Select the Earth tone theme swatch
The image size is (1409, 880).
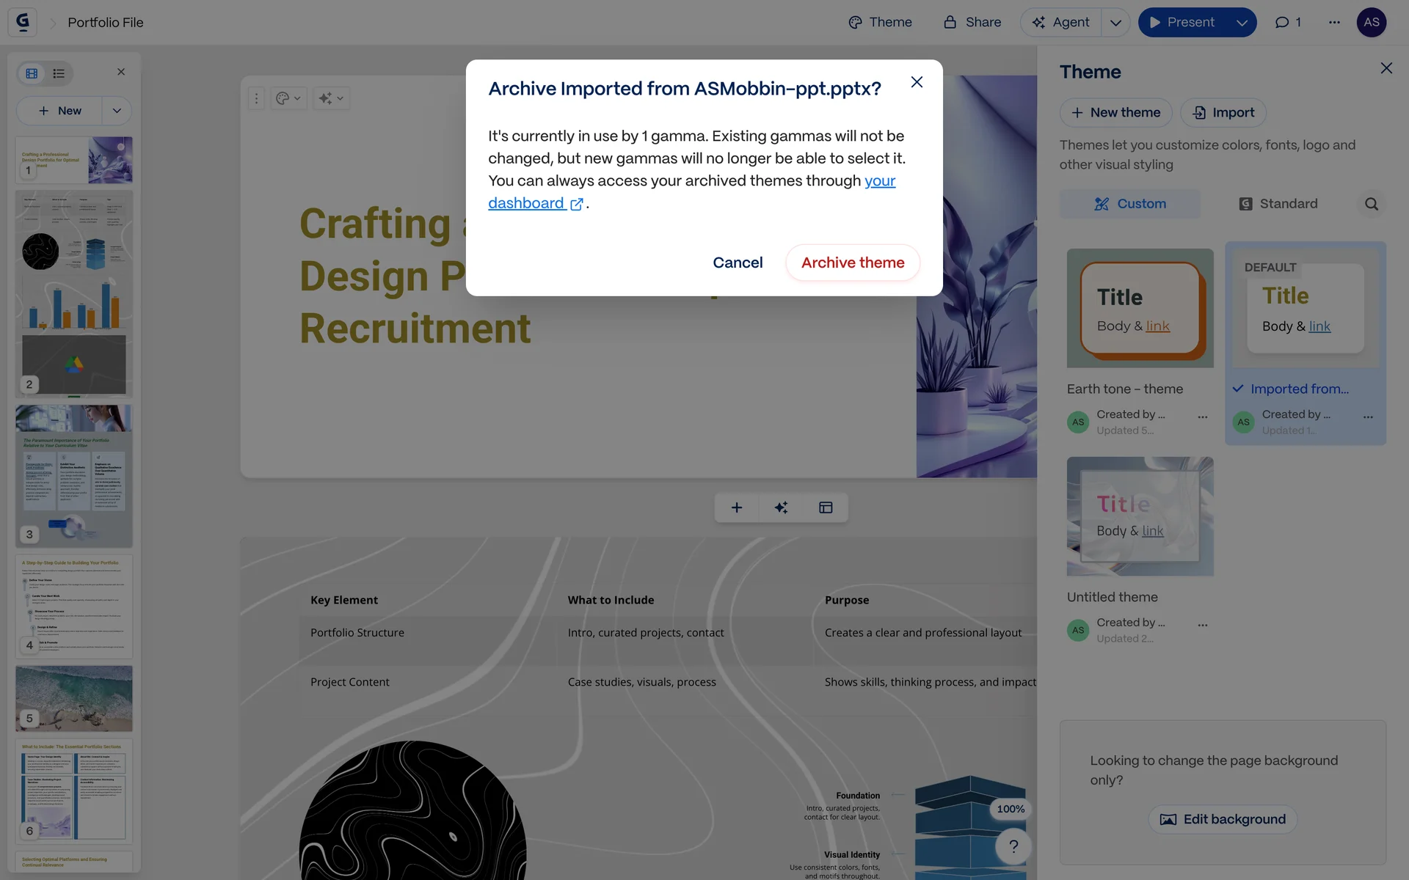pyautogui.click(x=1140, y=308)
